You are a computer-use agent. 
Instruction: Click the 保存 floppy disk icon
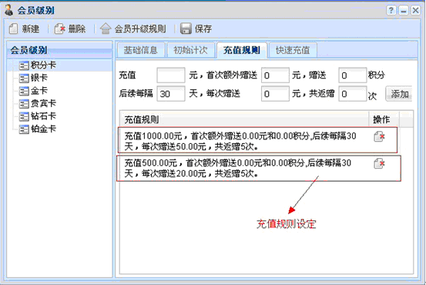(186, 28)
